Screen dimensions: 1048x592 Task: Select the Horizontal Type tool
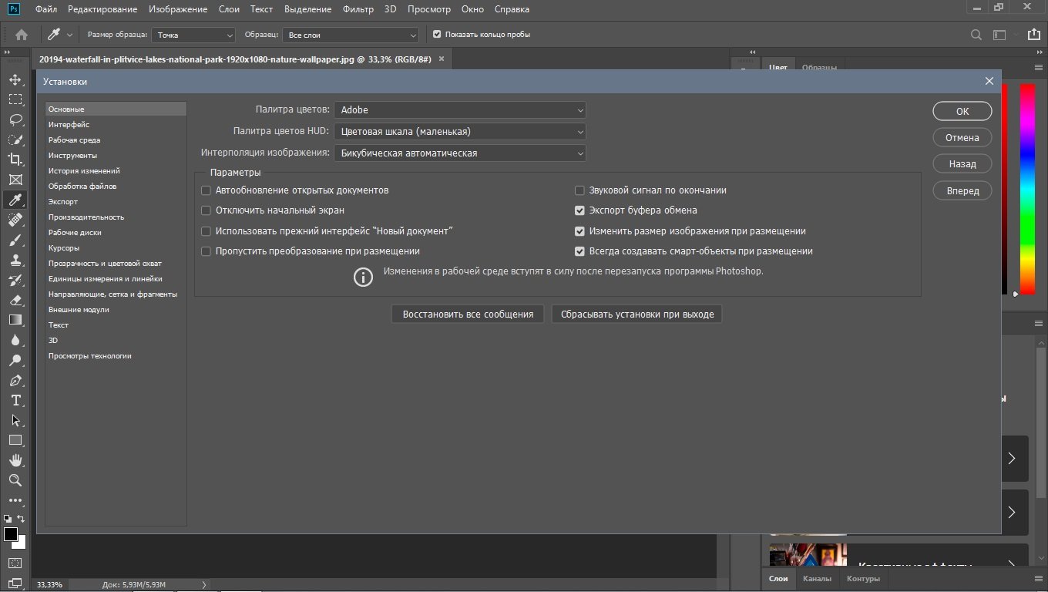(15, 400)
